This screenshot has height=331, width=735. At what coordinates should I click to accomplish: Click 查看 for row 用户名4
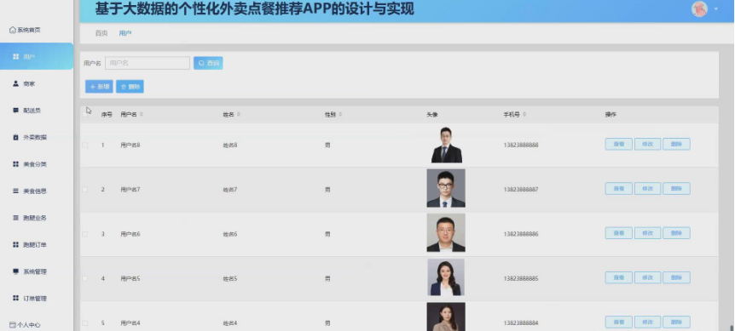coord(619,322)
